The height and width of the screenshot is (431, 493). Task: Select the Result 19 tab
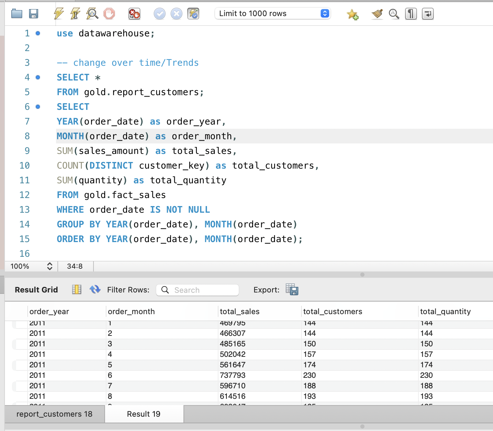[144, 414]
